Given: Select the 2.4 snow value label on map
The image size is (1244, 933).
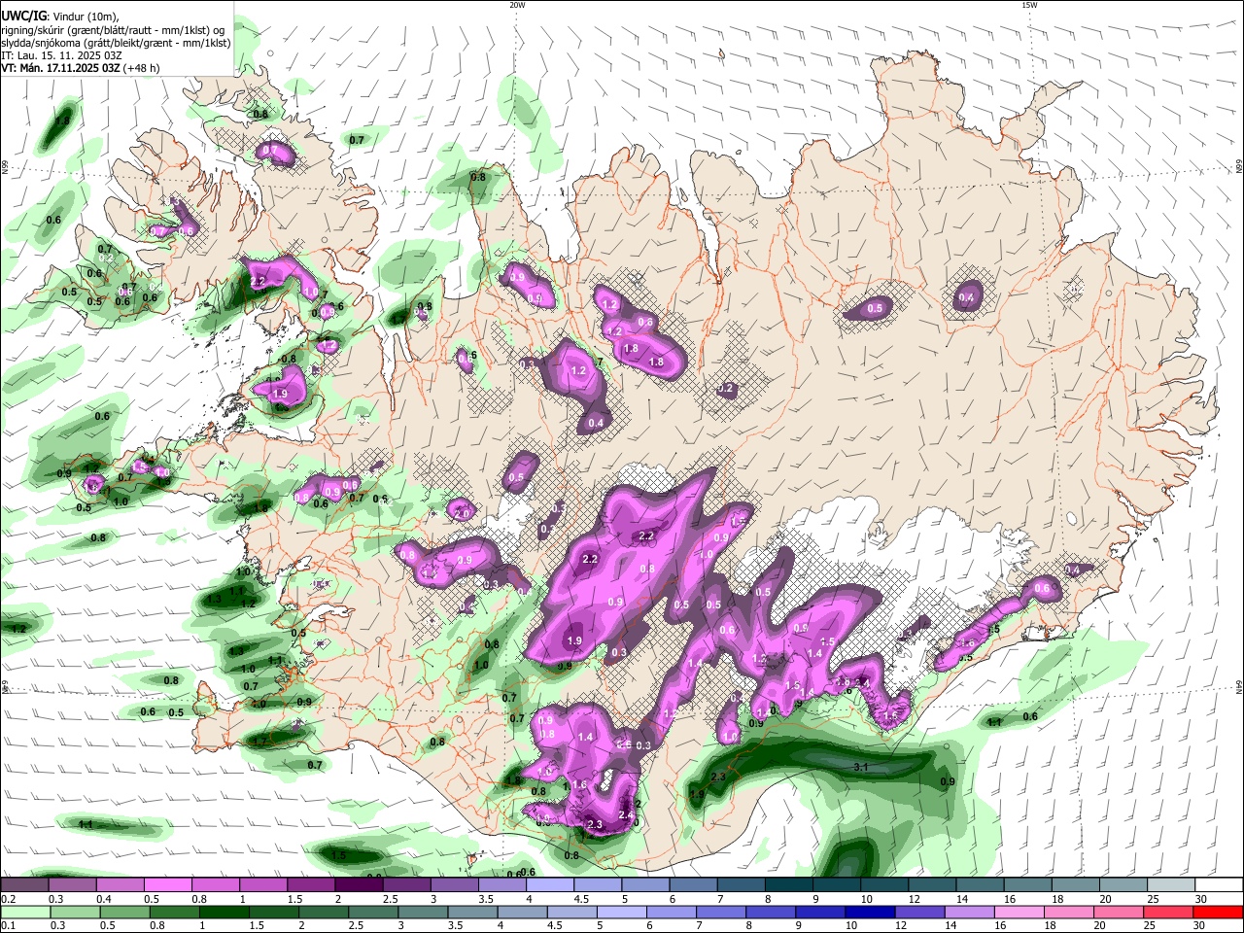Looking at the screenshot, I should (626, 814).
